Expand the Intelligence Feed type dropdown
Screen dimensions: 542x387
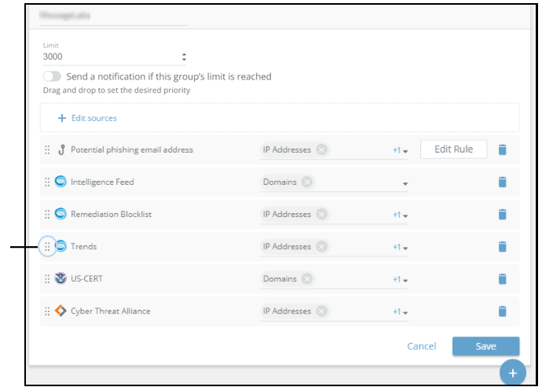(405, 182)
